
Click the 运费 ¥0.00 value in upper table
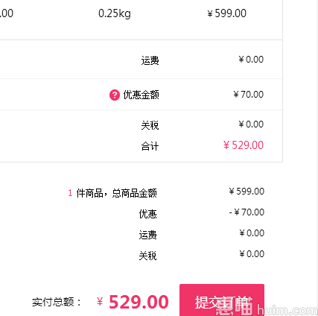(x=251, y=60)
